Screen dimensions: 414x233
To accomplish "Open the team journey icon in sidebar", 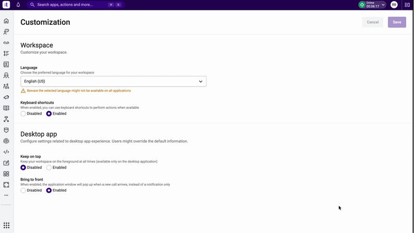I will point(6,86).
